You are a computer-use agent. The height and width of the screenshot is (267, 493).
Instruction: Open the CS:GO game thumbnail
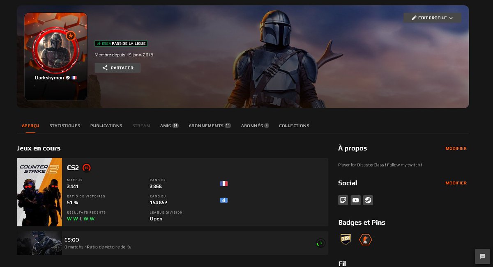pyautogui.click(x=39, y=243)
